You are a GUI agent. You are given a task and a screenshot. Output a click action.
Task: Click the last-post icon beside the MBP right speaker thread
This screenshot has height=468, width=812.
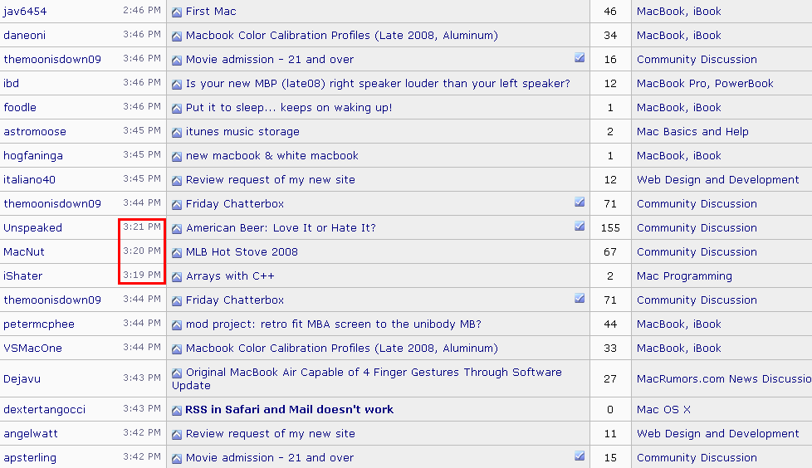(177, 85)
